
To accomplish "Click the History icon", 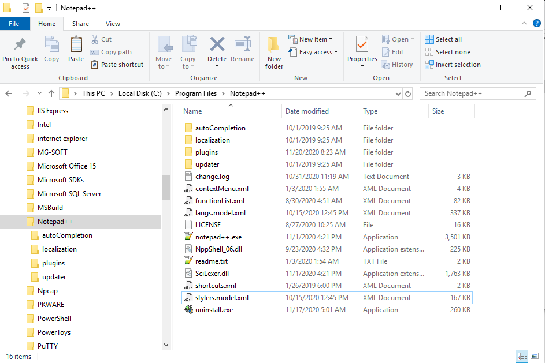I will click(386, 65).
